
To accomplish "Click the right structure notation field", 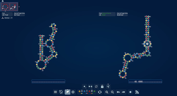I will [145, 81].
